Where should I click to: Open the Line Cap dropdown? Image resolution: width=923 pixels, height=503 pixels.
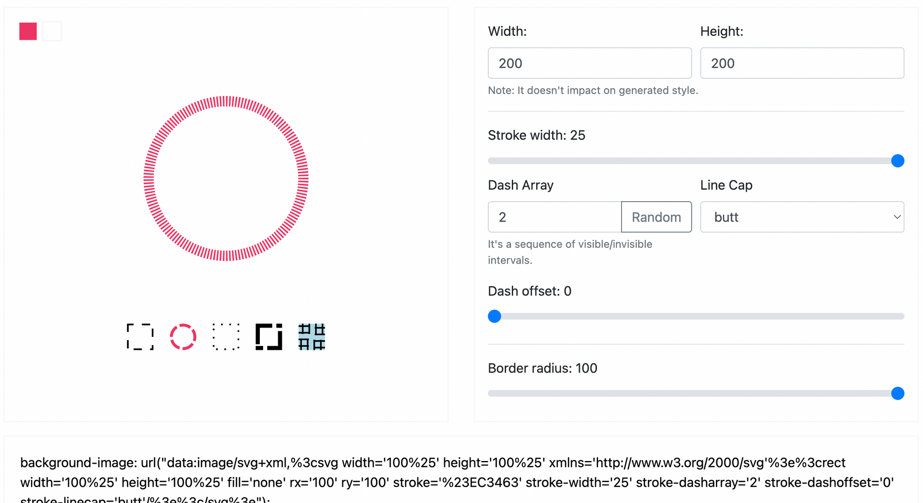pos(802,217)
